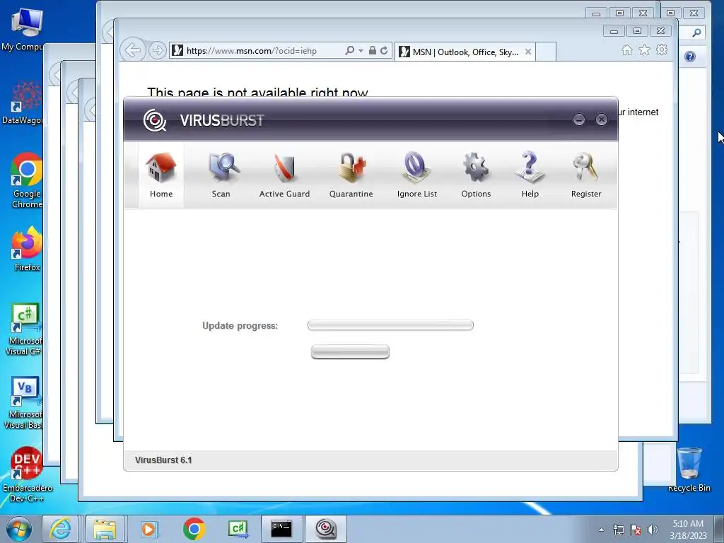
Task: Click the taskbar clock showing 5:10 AM
Action: tap(688, 530)
